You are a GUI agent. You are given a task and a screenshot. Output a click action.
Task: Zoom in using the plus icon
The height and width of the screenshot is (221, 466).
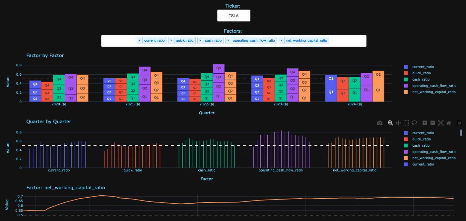click(425, 123)
